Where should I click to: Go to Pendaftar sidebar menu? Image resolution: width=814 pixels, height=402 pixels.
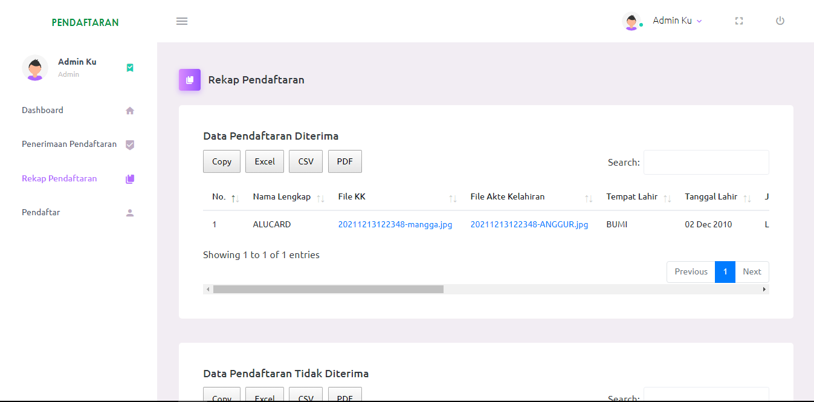click(41, 213)
